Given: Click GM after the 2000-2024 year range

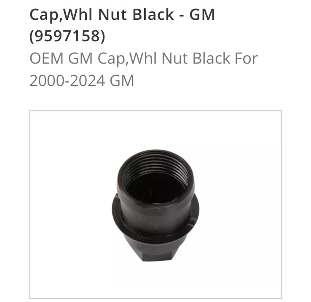Looking at the screenshot, I should click(122, 81).
